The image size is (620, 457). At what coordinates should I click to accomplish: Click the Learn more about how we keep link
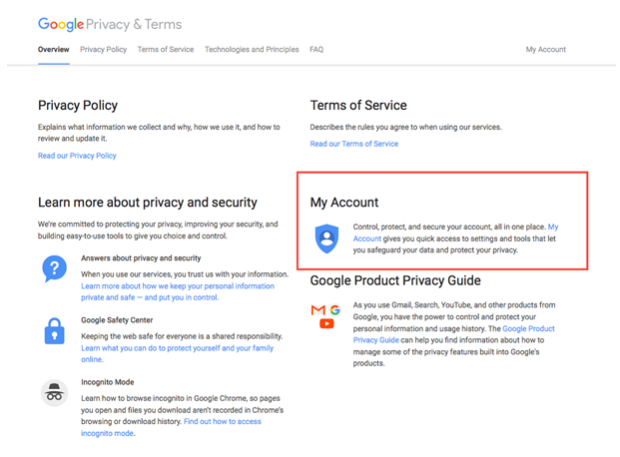tap(178, 291)
